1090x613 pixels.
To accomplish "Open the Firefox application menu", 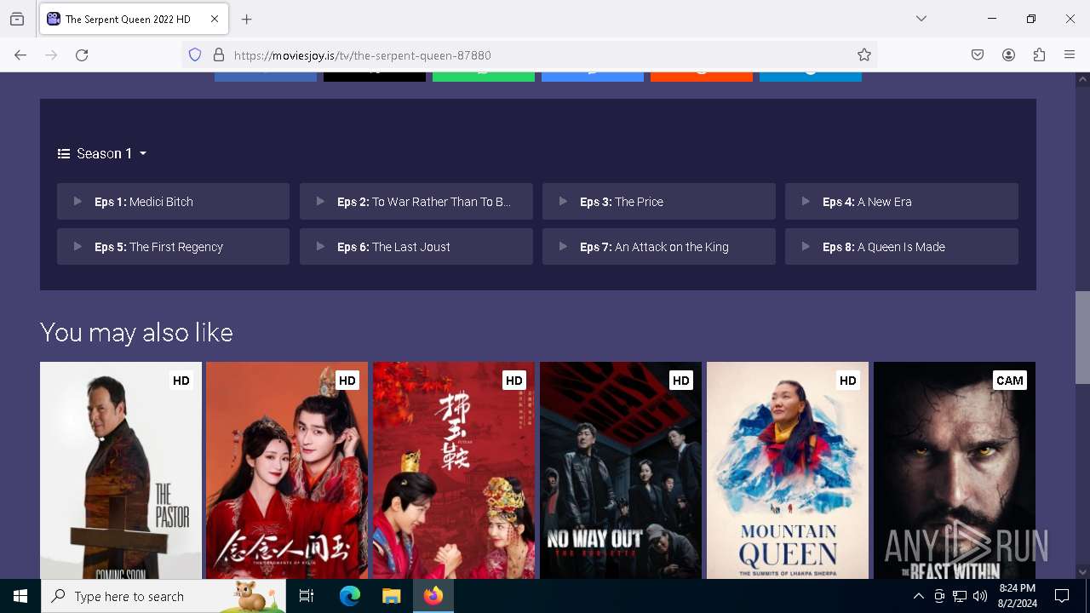I will [x=1070, y=55].
